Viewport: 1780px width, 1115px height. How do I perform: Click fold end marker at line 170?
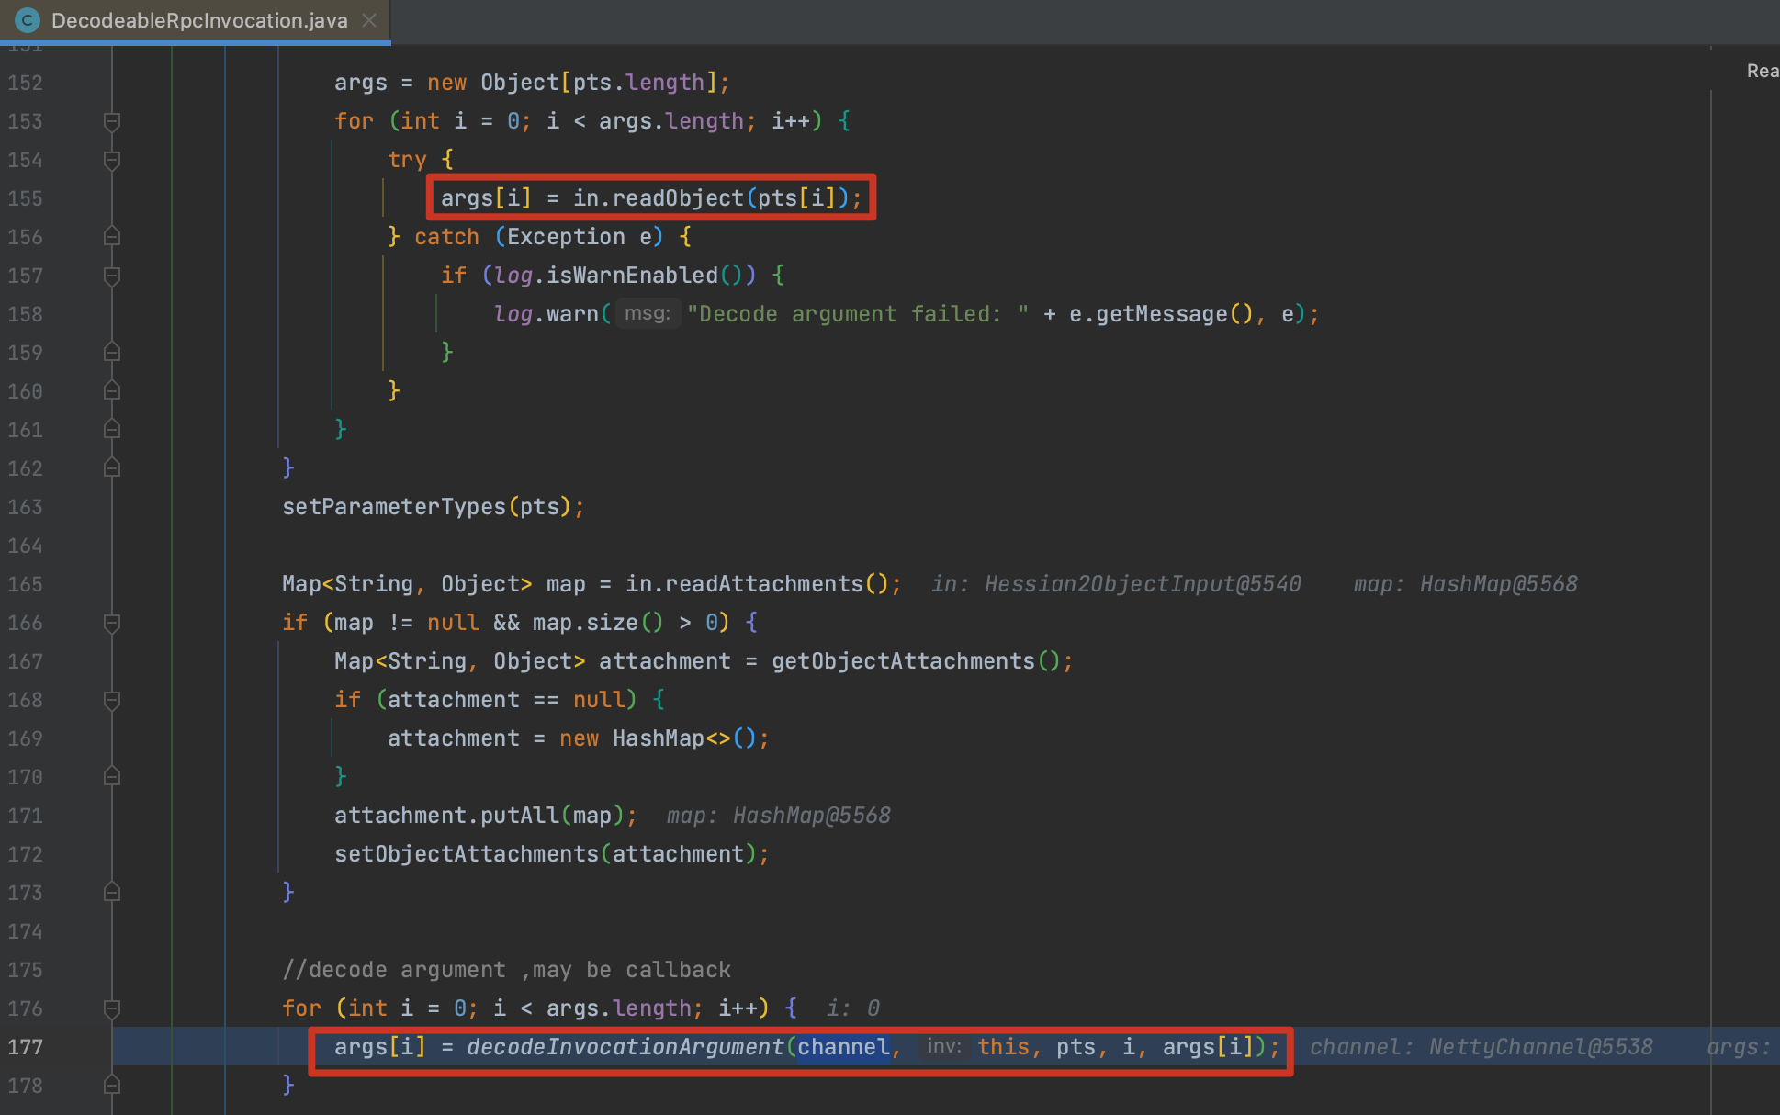pyautogui.click(x=112, y=777)
